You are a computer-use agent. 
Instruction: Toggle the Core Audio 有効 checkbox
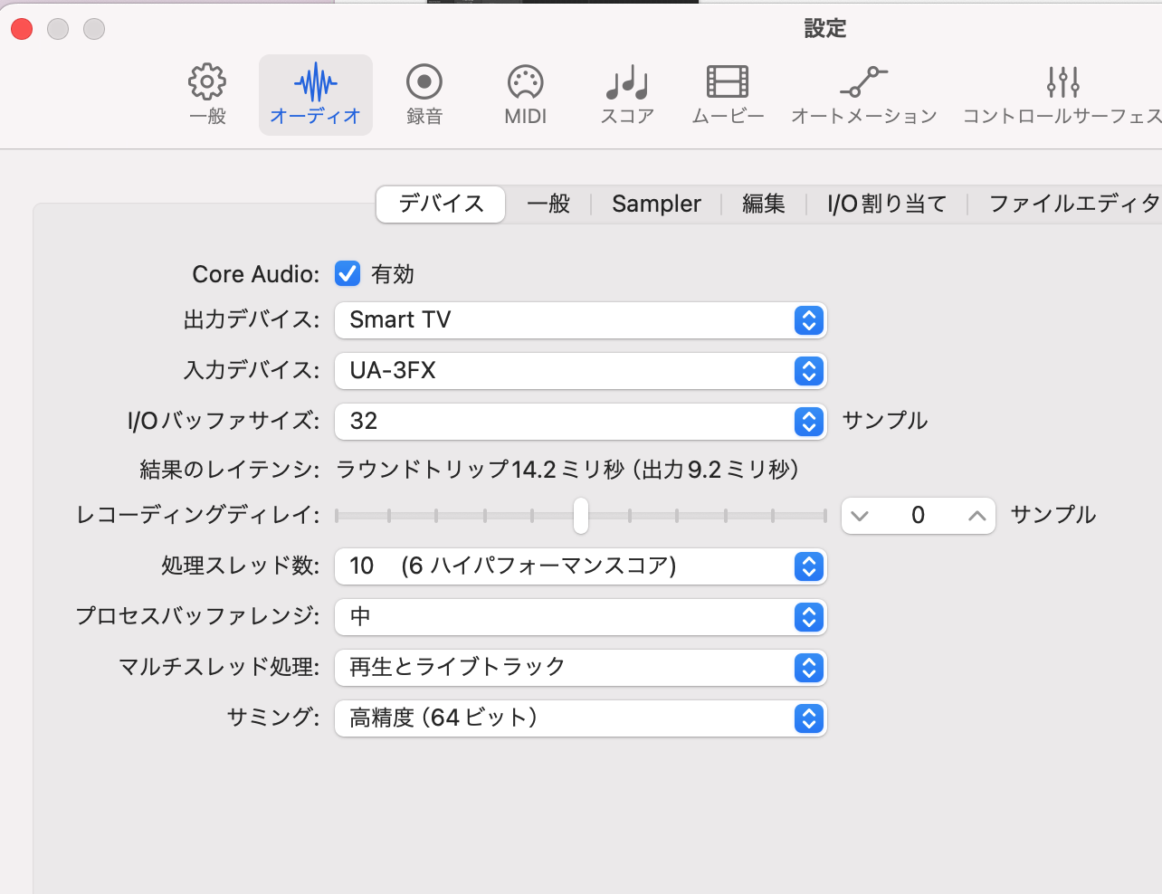coord(348,273)
